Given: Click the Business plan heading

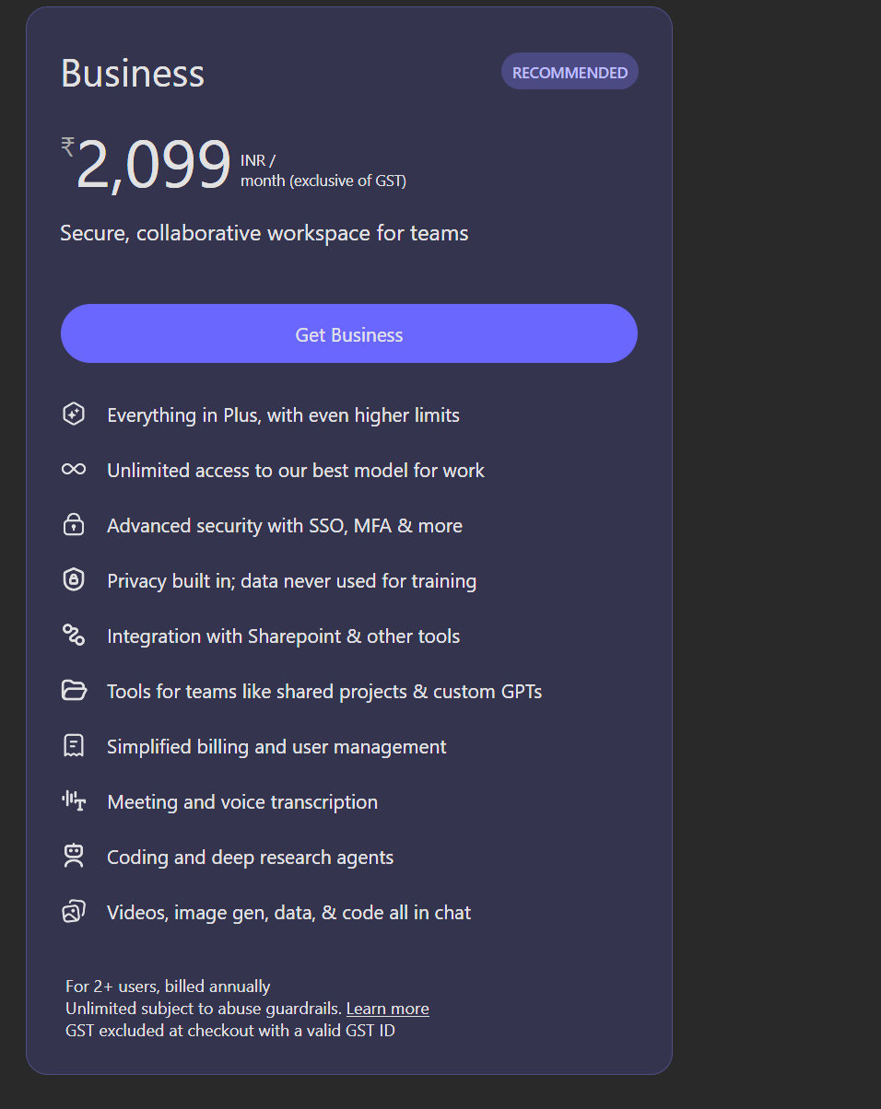Looking at the screenshot, I should point(133,74).
